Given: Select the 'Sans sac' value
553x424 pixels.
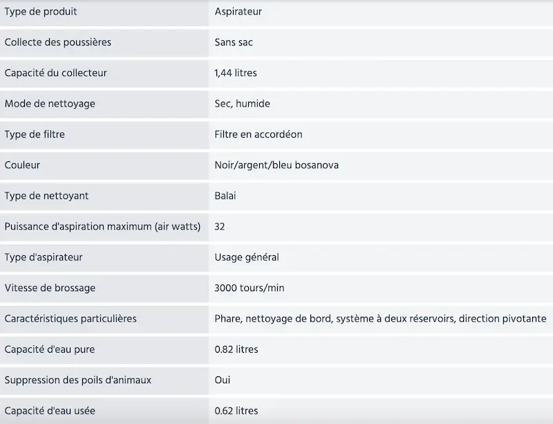Looking at the screenshot, I should (x=234, y=42).
